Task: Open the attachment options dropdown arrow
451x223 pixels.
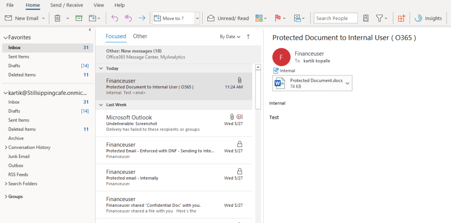Action: pos(347,83)
